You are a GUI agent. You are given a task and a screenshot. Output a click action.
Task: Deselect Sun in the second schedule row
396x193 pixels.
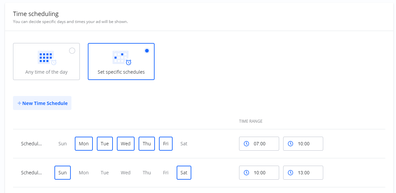[62, 173]
